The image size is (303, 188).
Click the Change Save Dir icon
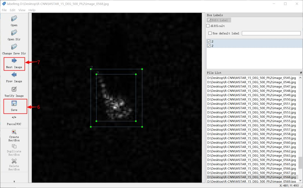[x=14, y=47]
